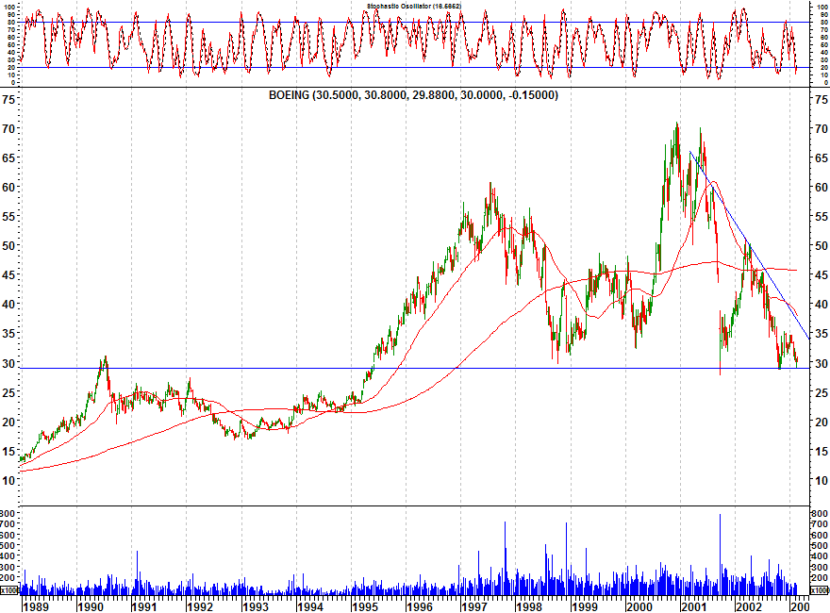This screenshot has width=830, height=613.
Task: Click volume 300 on the right axis
Action: tap(820, 568)
